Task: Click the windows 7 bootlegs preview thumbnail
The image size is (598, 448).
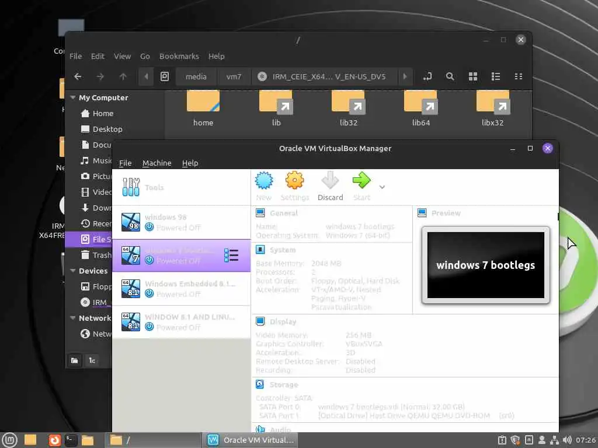Action: pos(485,265)
